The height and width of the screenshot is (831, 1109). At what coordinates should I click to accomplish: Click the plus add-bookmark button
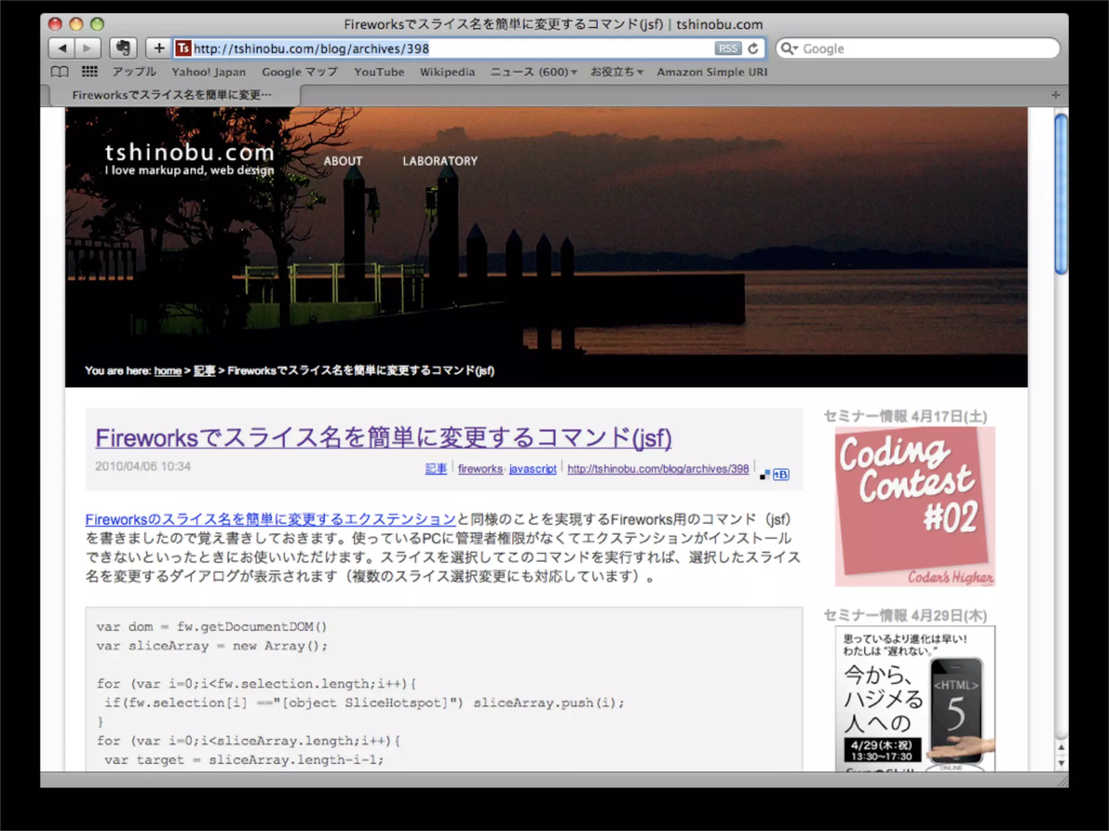point(159,49)
